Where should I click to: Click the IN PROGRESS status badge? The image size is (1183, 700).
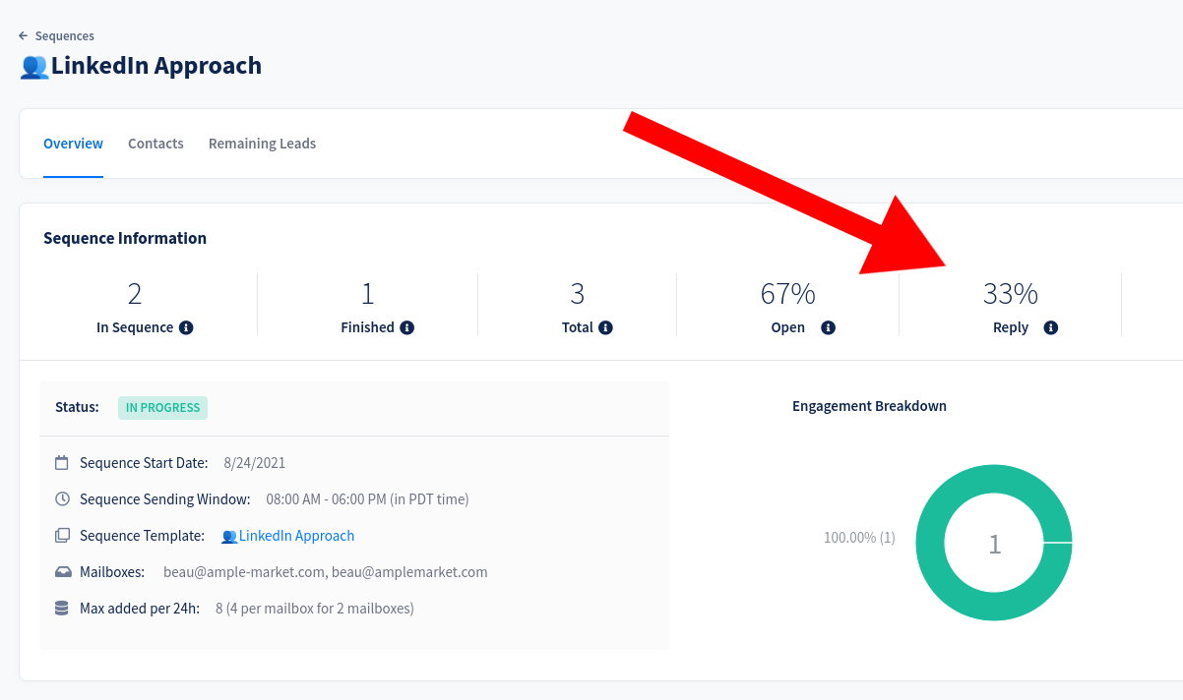162,408
